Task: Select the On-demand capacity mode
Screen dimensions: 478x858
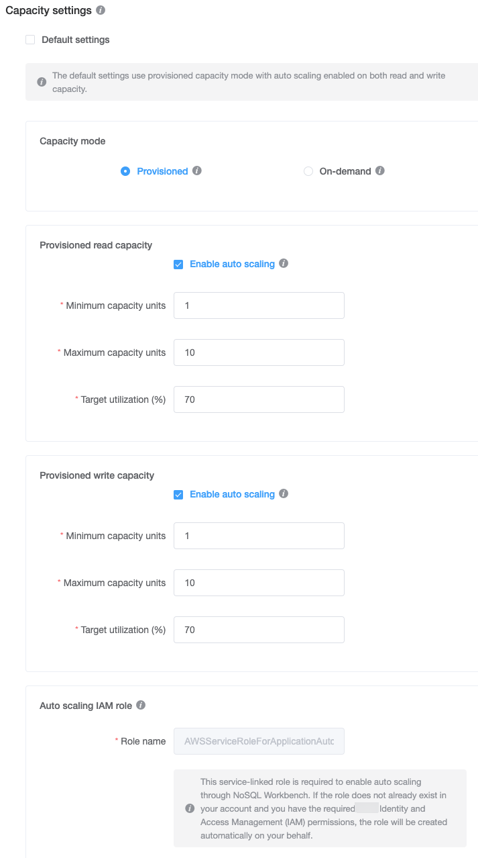Action: click(308, 171)
